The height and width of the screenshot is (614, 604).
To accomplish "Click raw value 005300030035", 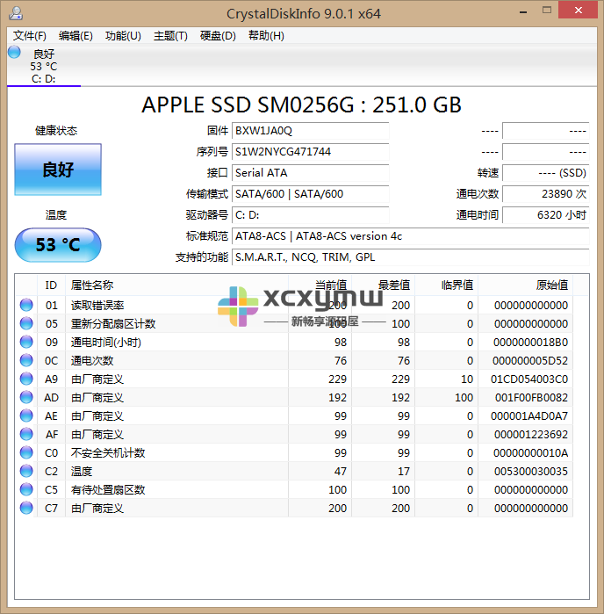I will pyautogui.click(x=531, y=471).
